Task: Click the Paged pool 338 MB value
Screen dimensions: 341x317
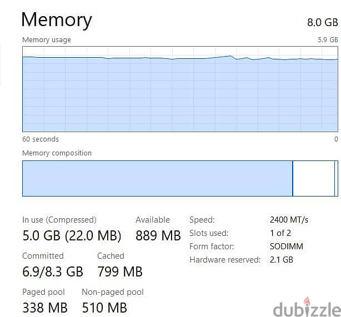Action: (x=45, y=308)
